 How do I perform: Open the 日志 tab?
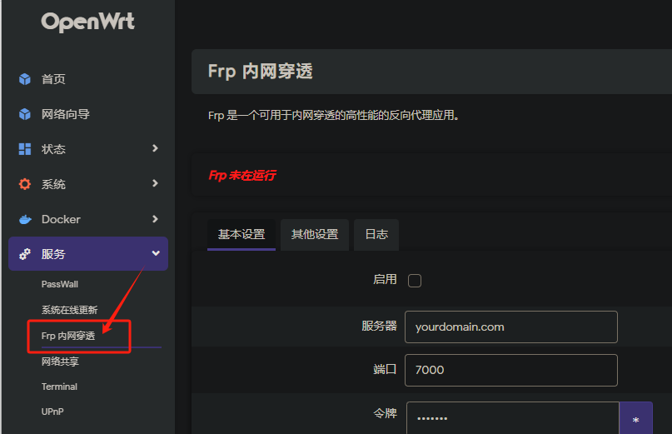pyautogui.click(x=376, y=235)
